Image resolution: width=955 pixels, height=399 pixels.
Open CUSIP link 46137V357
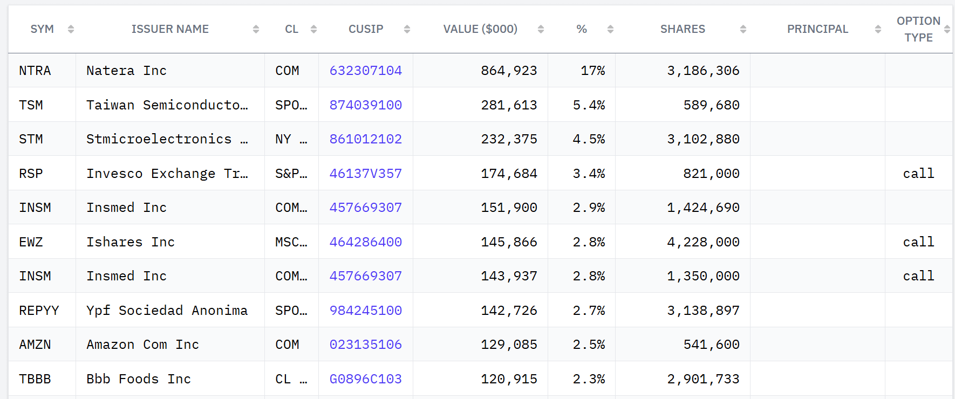click(366, 174)
